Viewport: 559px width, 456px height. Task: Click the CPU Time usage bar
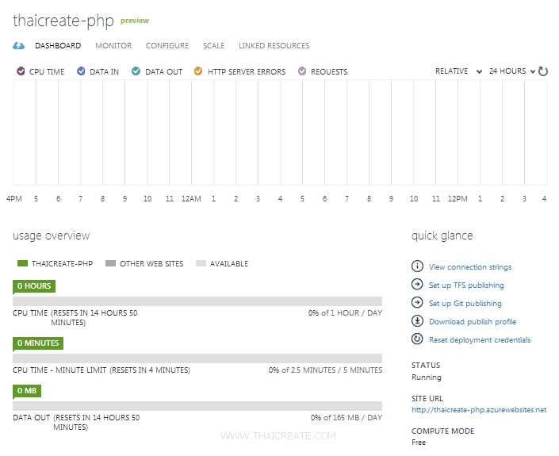click(x=197, y=301)
